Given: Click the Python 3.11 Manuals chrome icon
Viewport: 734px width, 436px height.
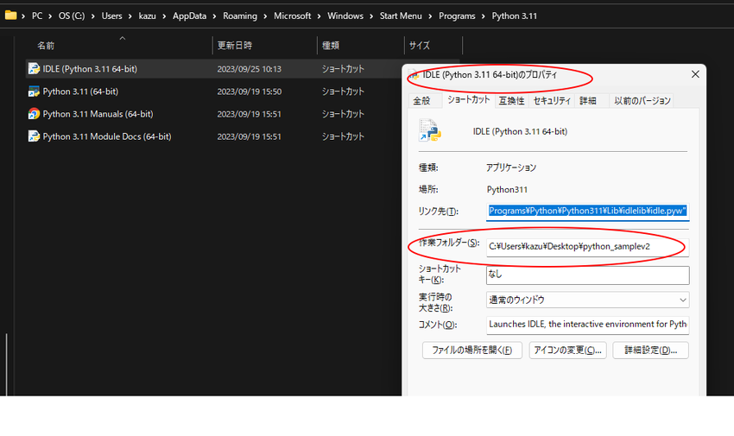Looking at the screenshot, I should click(34, 114).
